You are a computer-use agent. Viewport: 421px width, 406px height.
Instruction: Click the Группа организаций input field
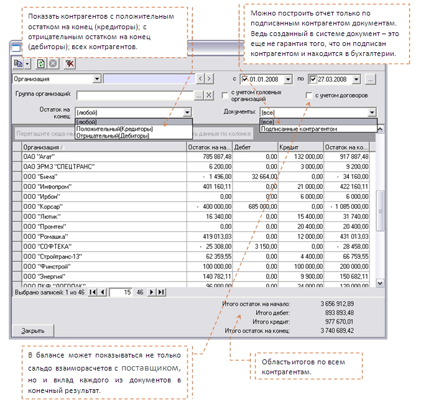pos(135,95)
